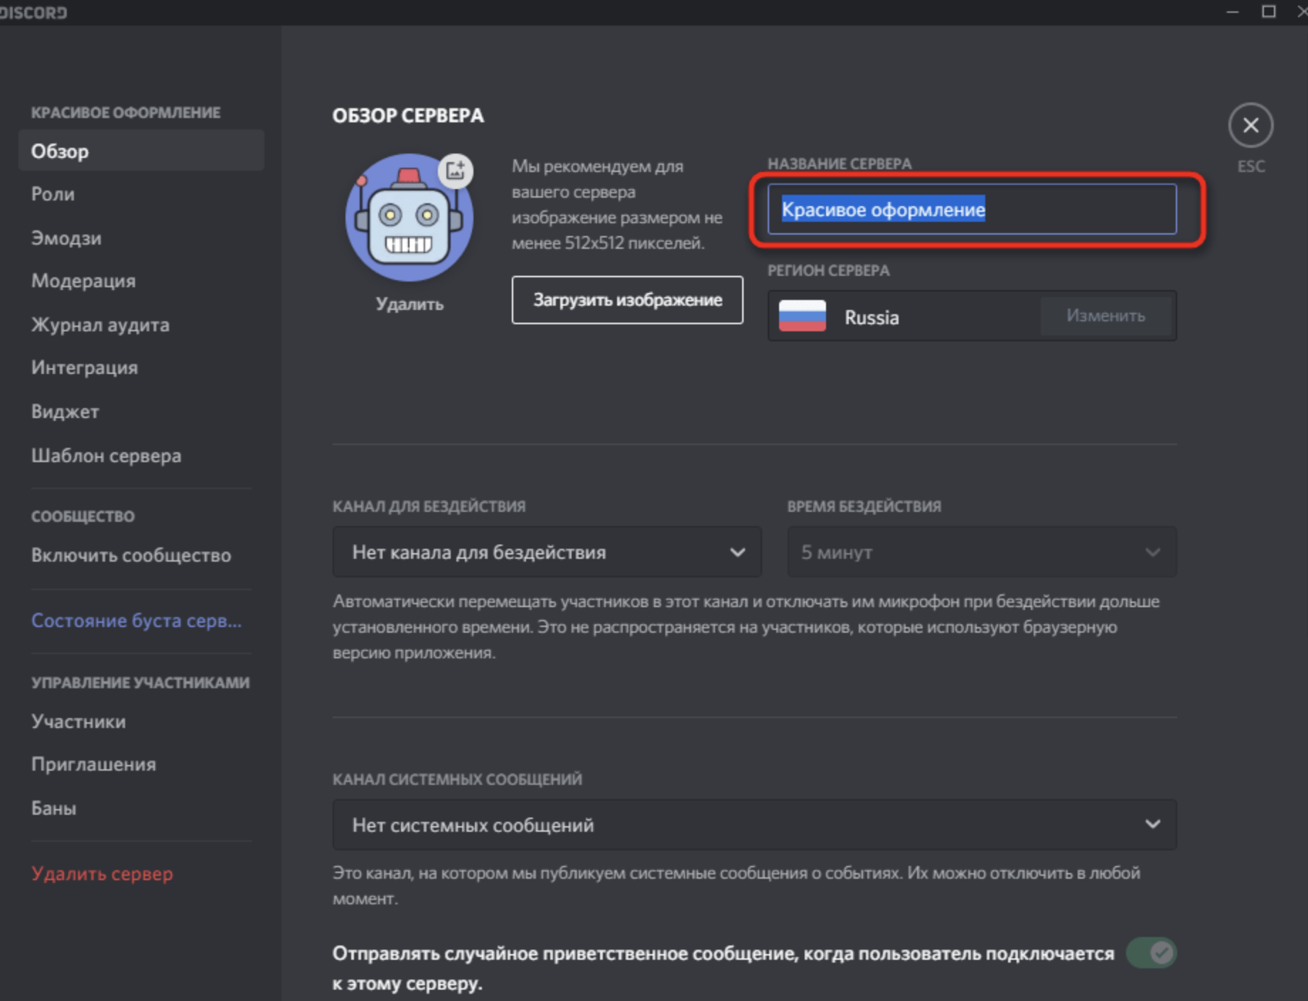Click Удалить сервер in the sidebar
The width and height of the screenshot is (1308, 1001).
(102, 874)
